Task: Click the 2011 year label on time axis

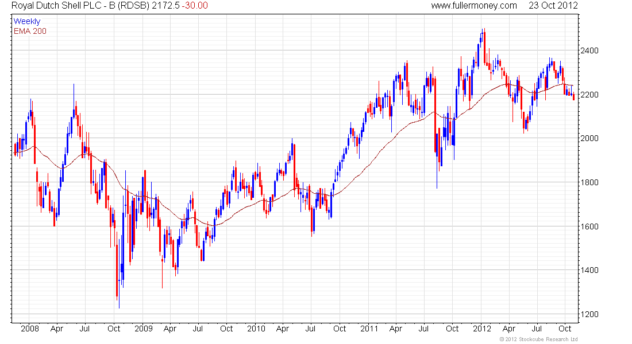Action: (369, 329)
